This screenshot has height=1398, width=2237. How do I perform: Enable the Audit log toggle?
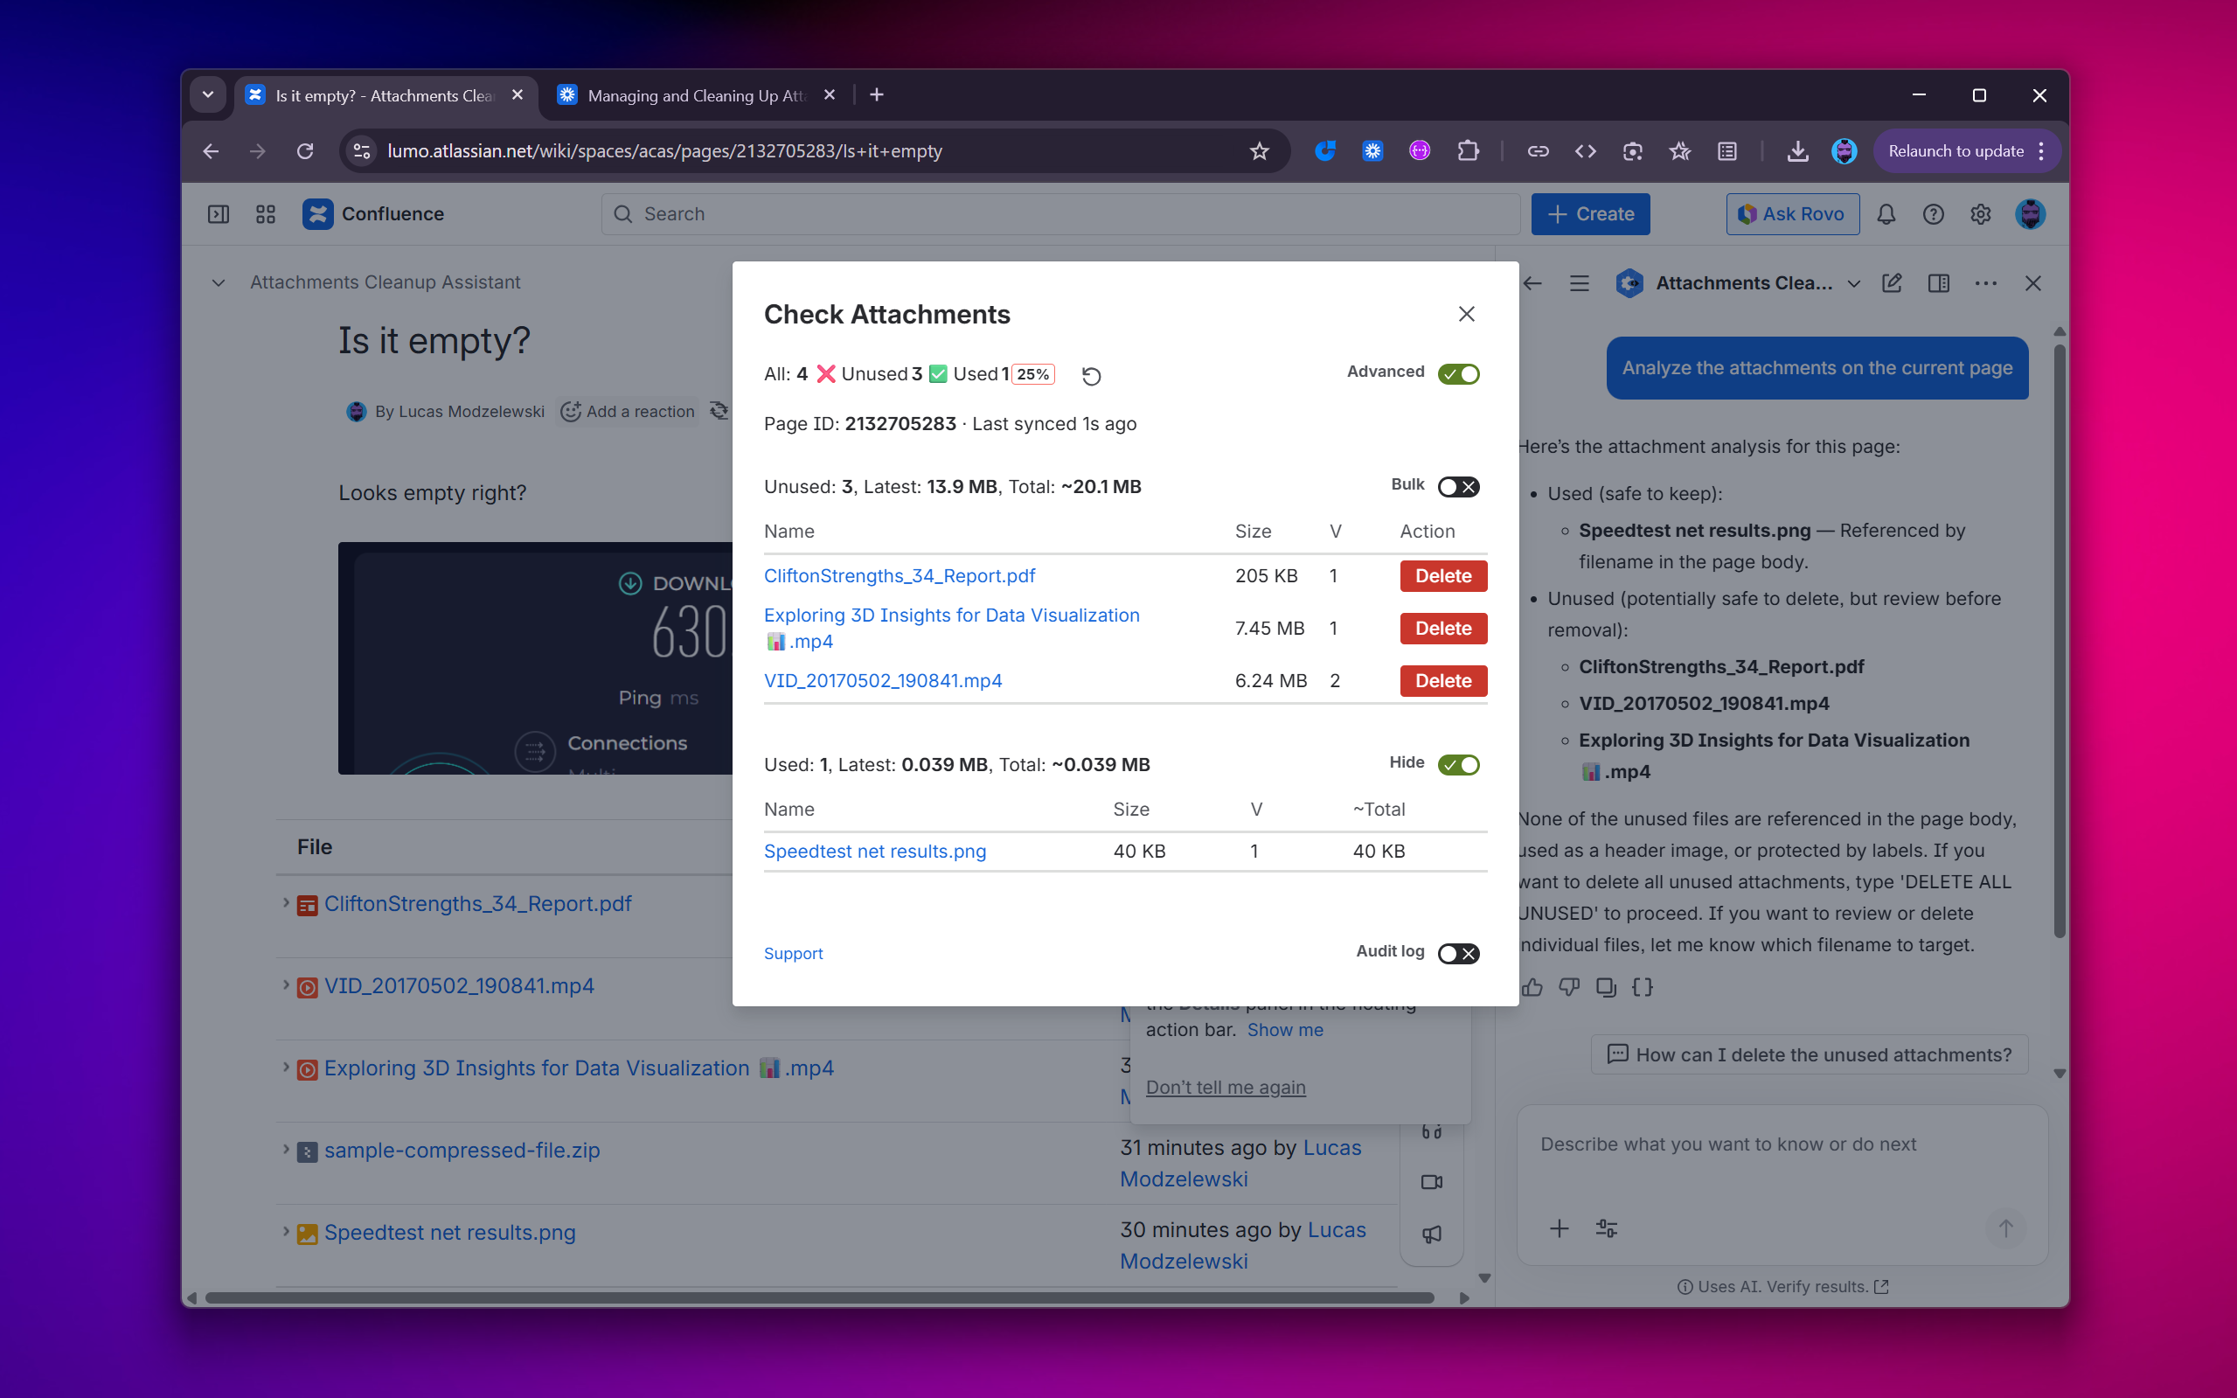click(x=1458, y=953)
